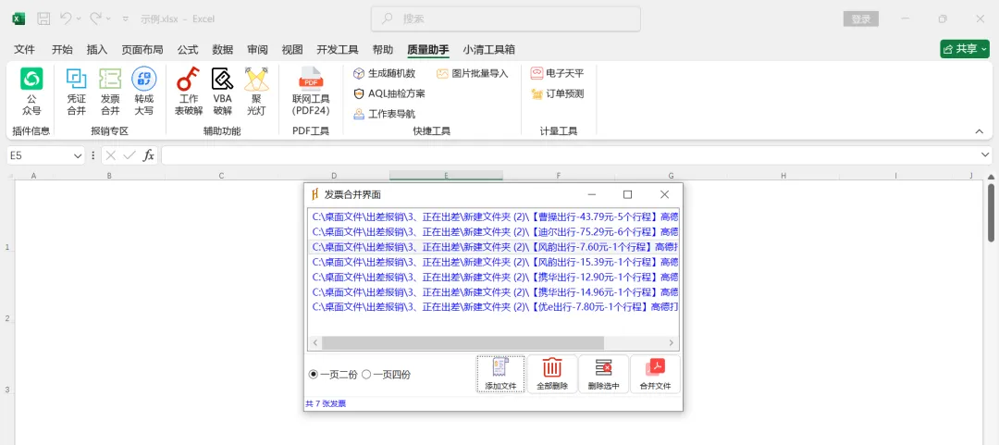Choose 生成随机数 quick tool

pyautogui.click(x=384, y=73)
